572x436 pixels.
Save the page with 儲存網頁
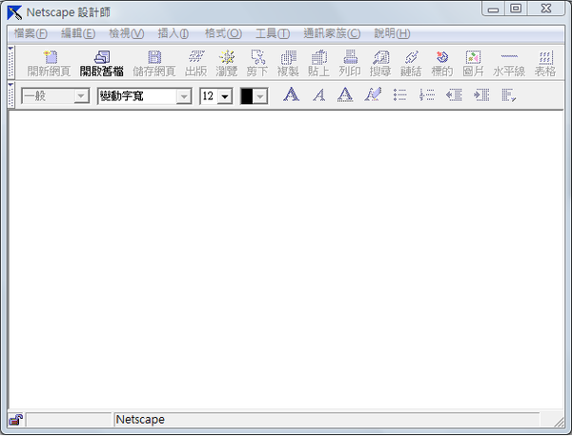click(x=154, y=63)
